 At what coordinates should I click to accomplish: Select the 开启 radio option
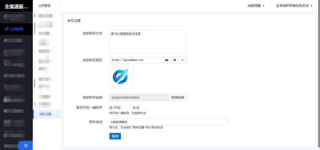coord(111,108)
